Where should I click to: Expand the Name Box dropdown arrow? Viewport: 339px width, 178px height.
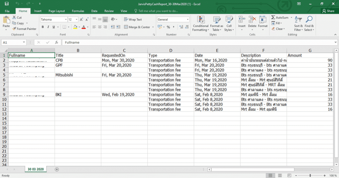tap(24, 42)
